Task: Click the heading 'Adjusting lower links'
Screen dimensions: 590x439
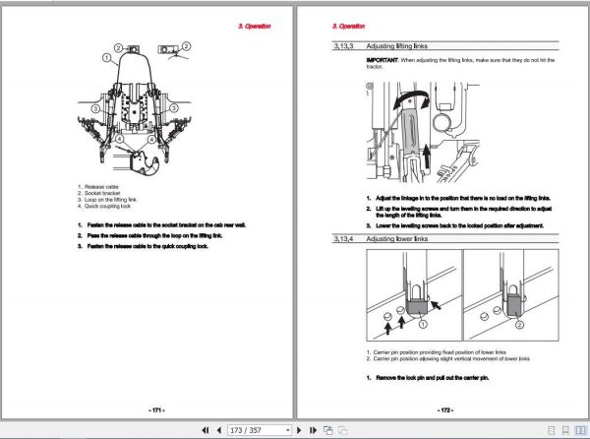Action: coord(397,239)
